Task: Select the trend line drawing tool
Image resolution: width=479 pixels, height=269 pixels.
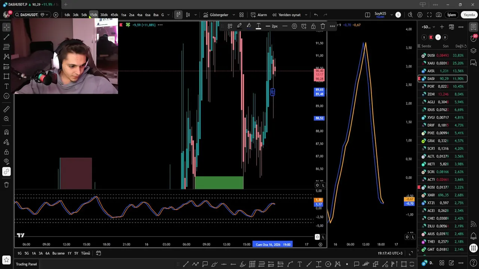Action: (6, 37)
